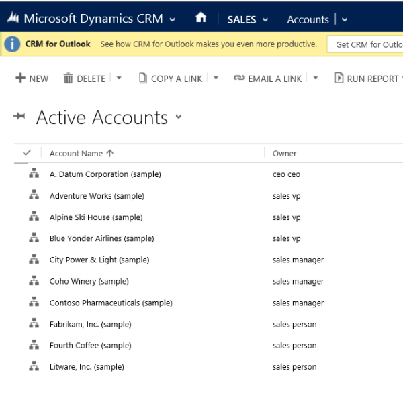This screenshot has width=403, height=412.
Task: Click the EMAIL A LINK chain icon
Action: pos(239,78)
